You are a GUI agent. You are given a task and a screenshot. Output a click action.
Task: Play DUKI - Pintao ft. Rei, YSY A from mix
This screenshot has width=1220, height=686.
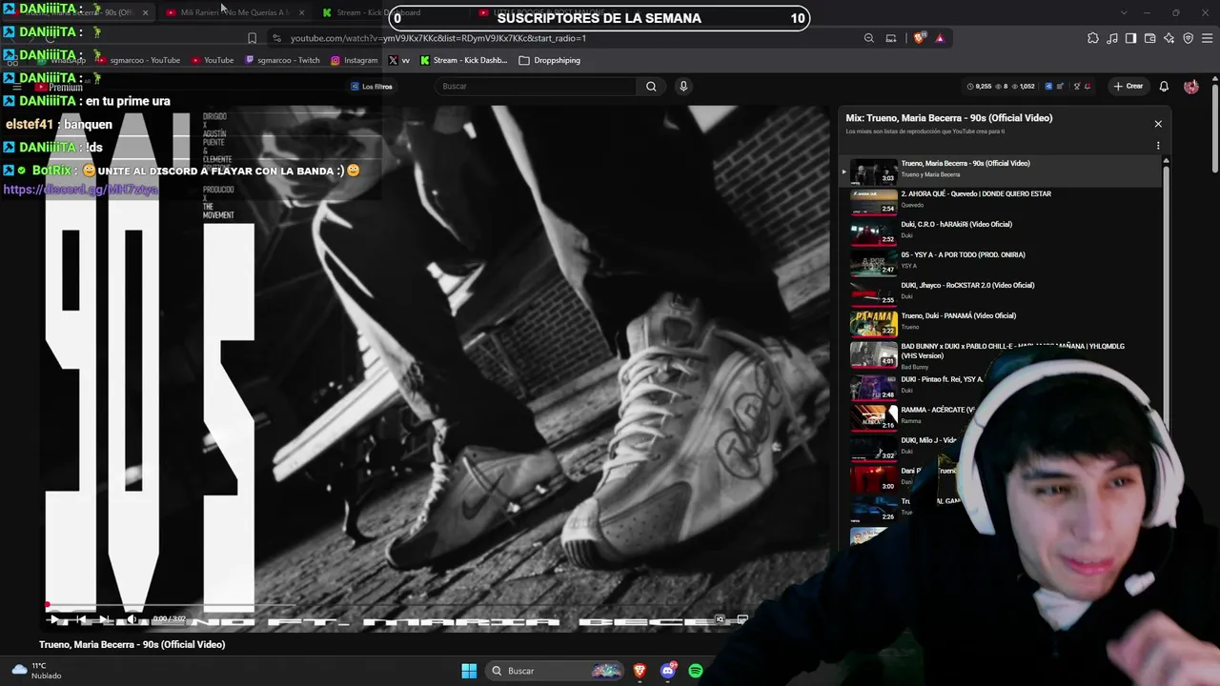915,386
